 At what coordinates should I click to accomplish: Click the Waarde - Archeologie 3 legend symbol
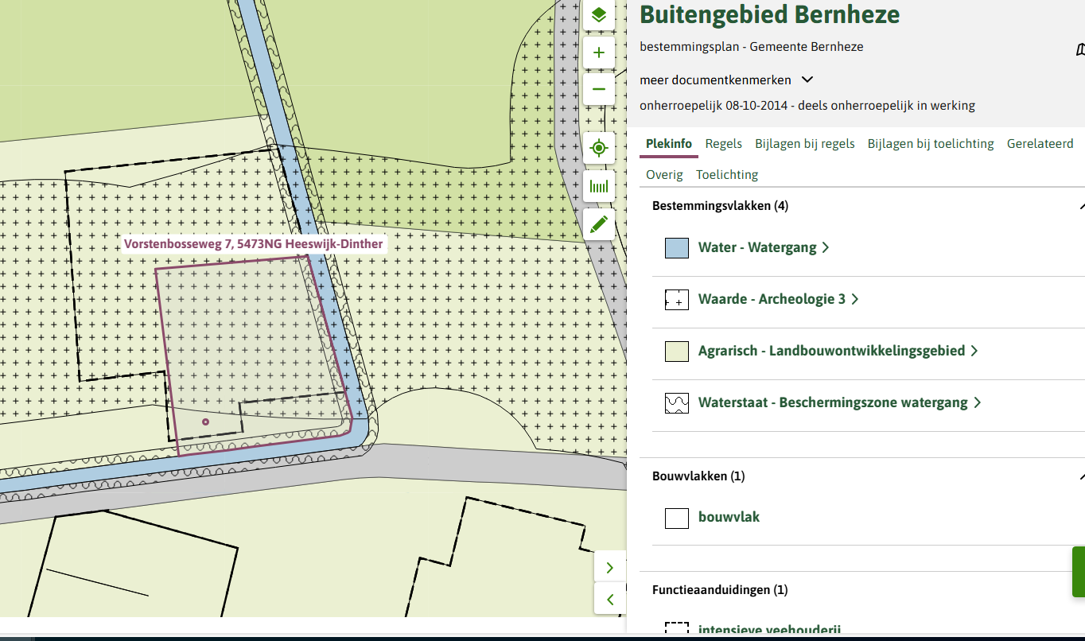pos(677,300)
